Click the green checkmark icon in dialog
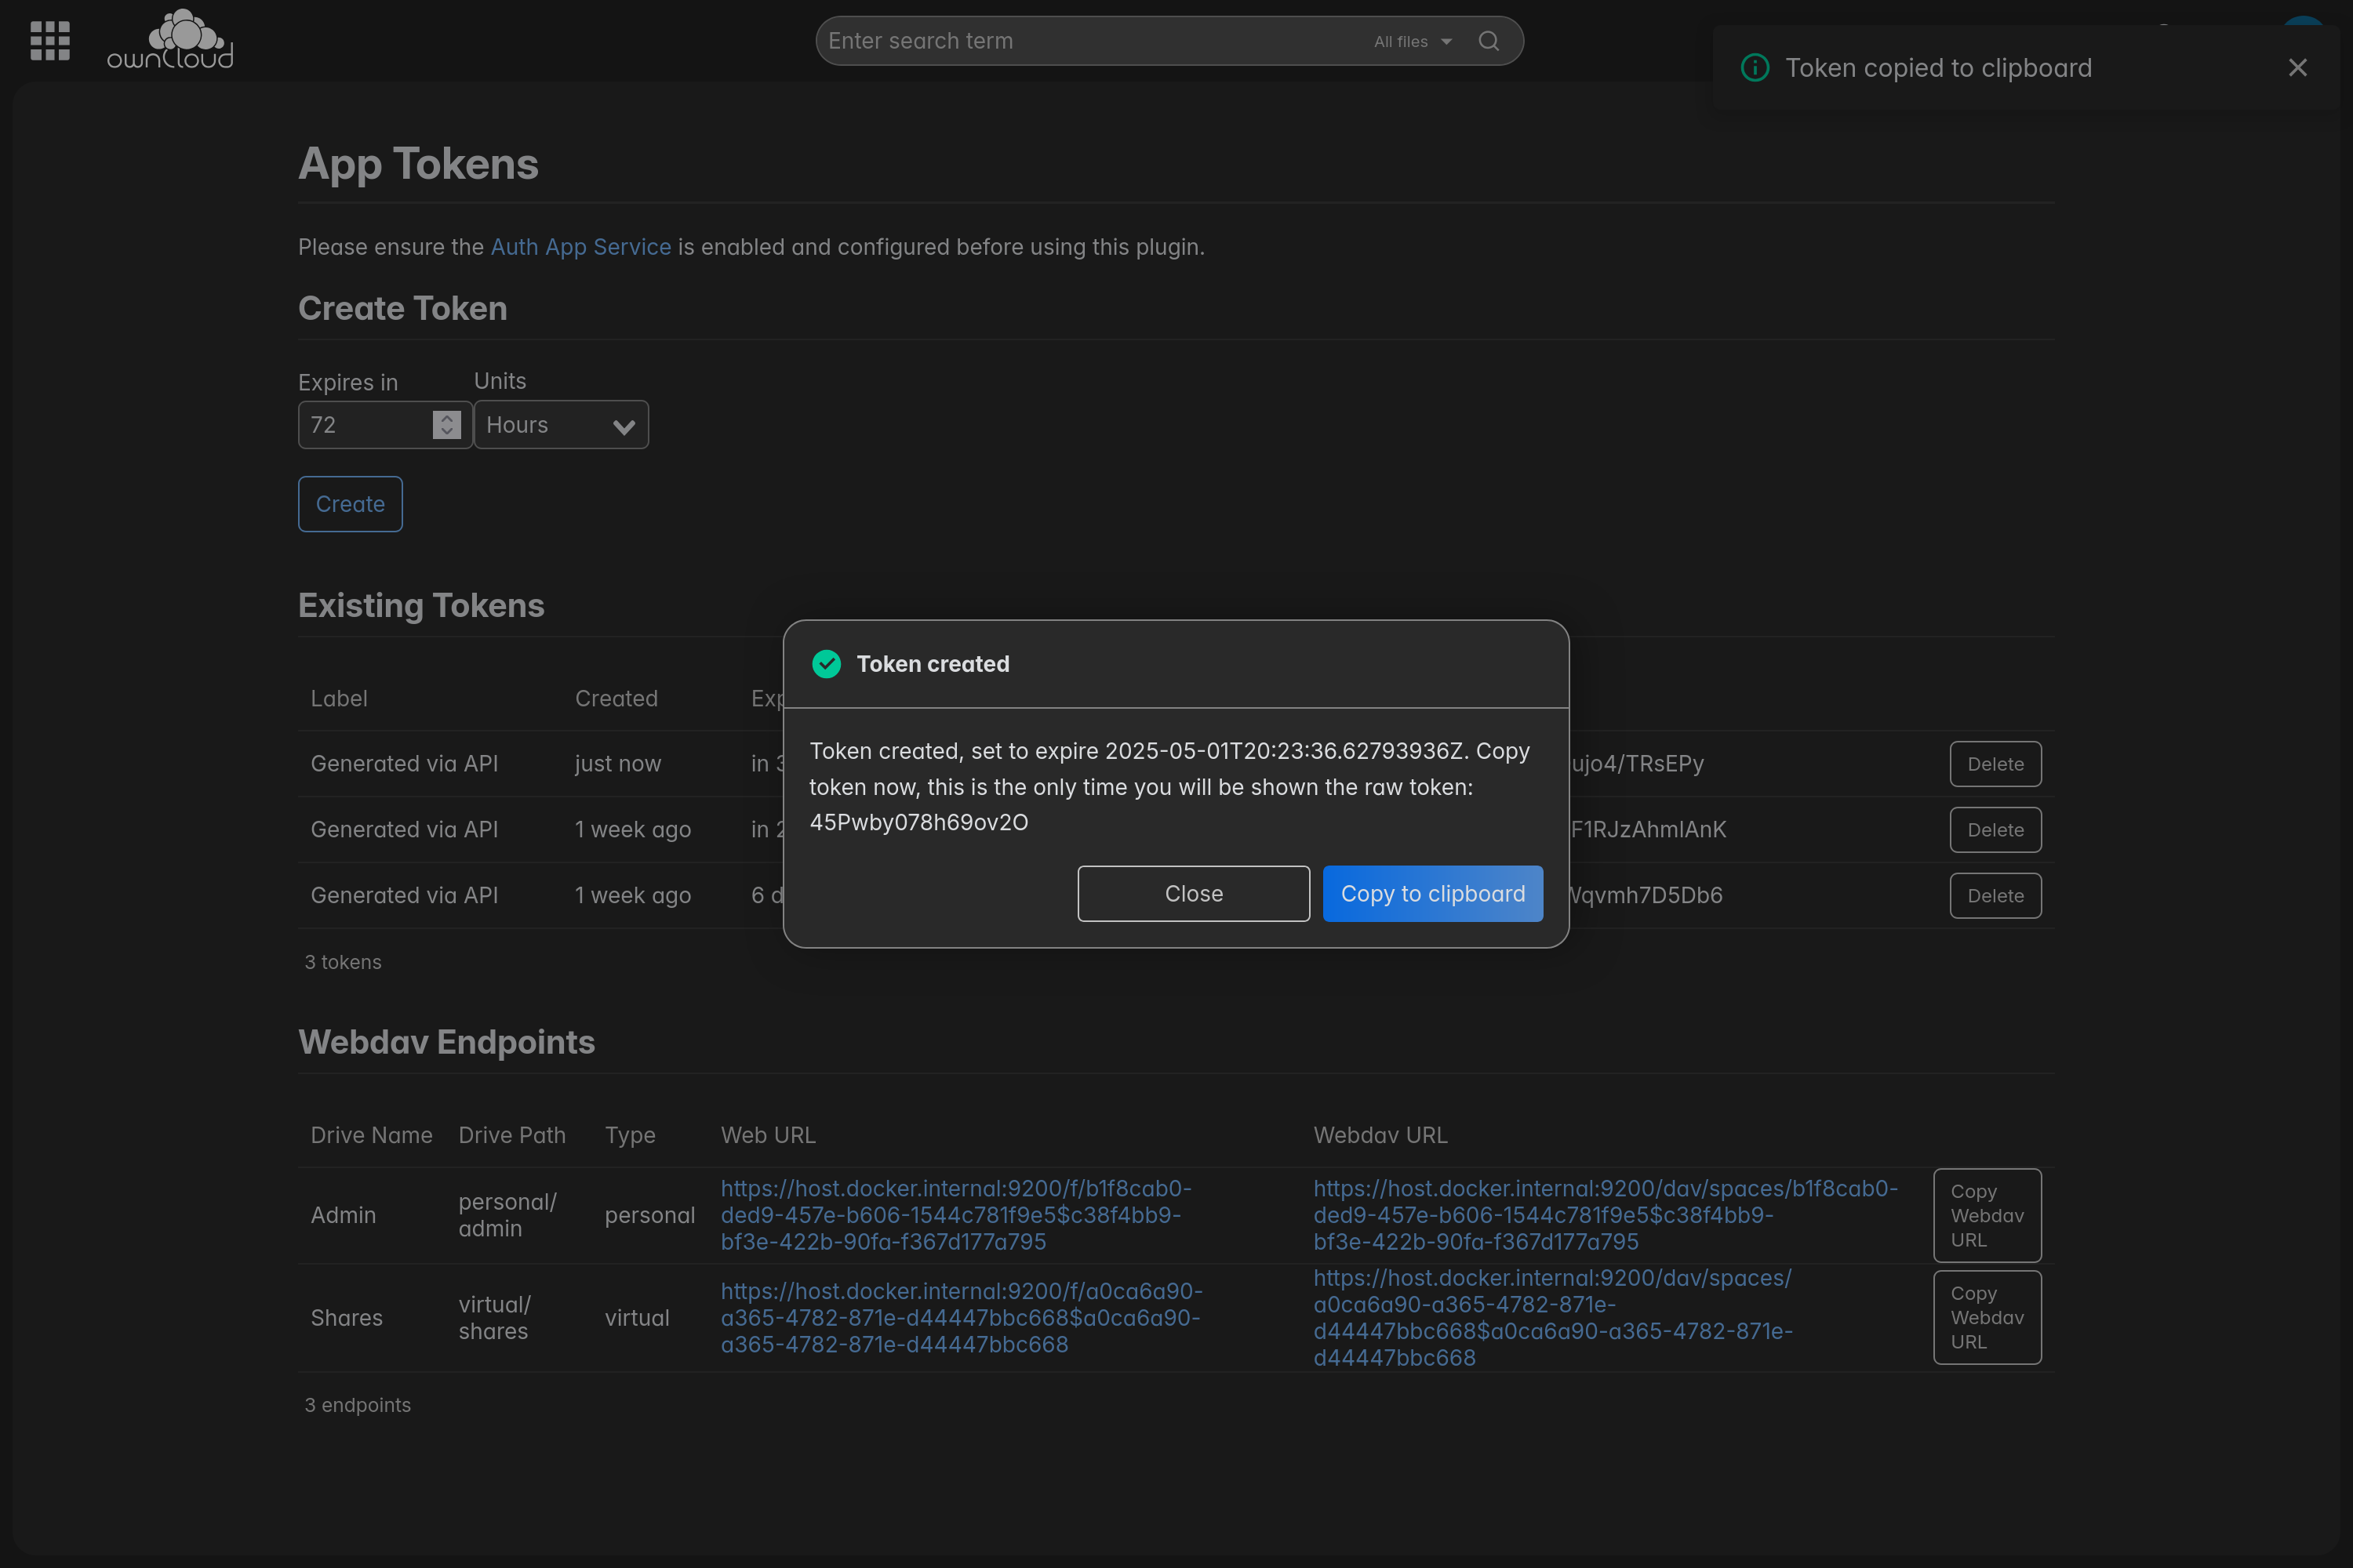Viewport: 2353px width, 1568px height. pos(827,664)
